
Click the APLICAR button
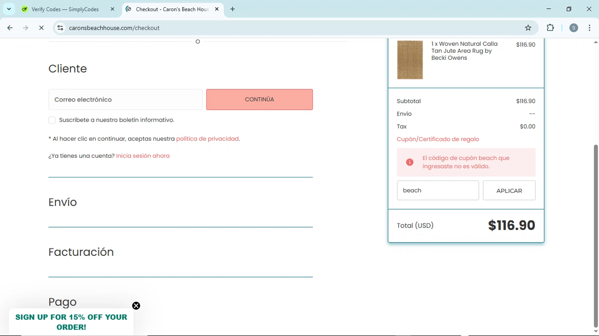(509, 191)
